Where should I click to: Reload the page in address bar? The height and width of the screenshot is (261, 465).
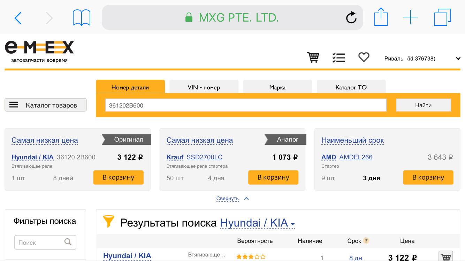351,18
